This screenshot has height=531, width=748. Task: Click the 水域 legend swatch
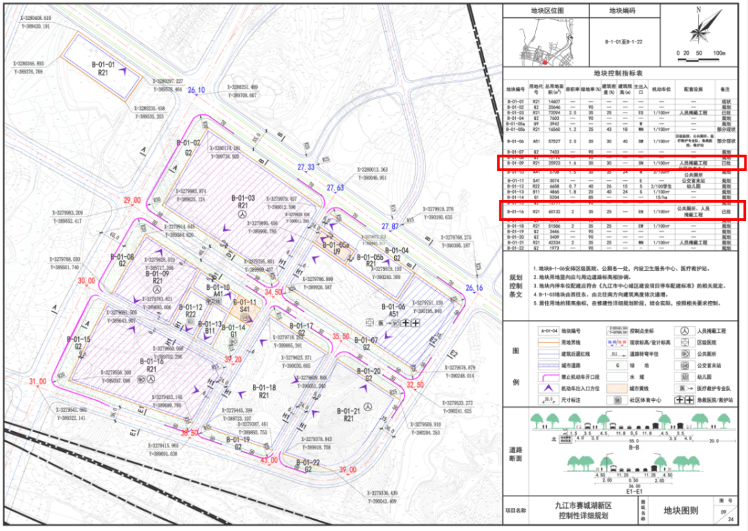(616, 377)
